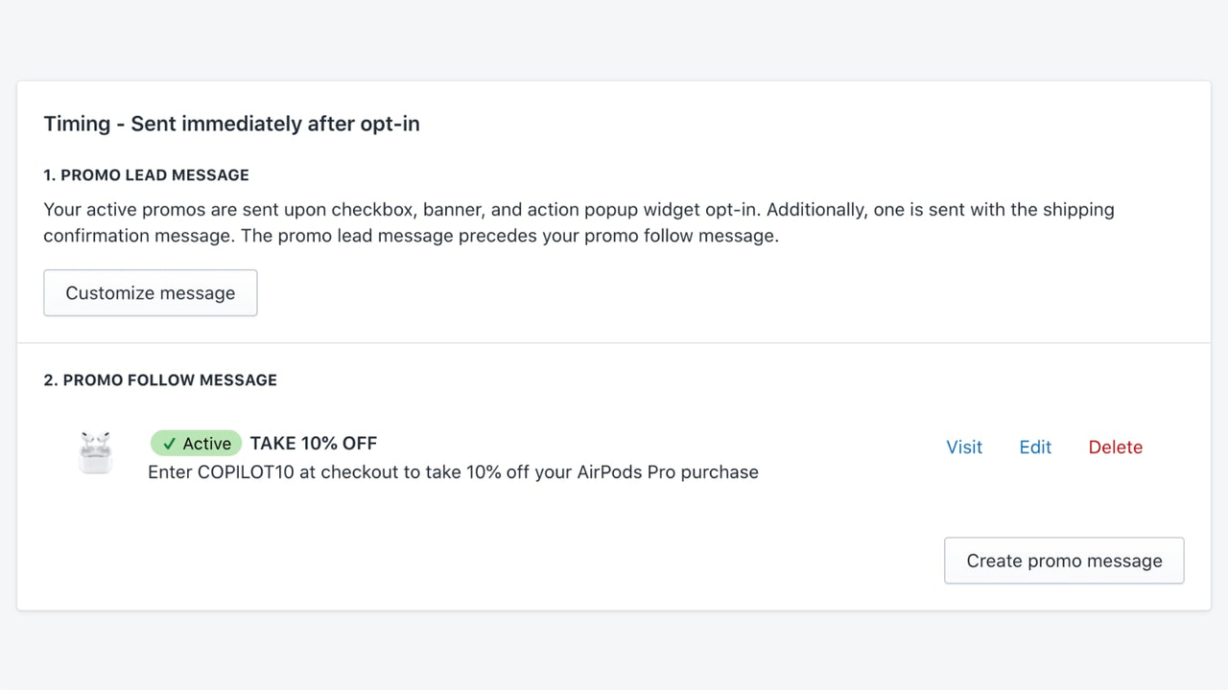Screen dimensions: 1228x690
Task: Click the Active status badge
Action: [196, 443]
